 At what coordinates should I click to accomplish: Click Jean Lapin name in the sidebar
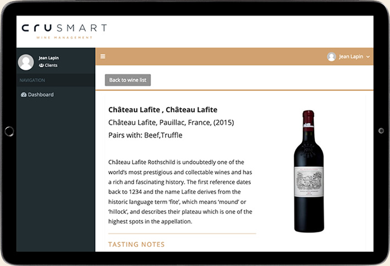point(48,58)
